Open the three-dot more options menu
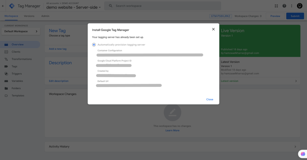This screenshot has width=307, height=160. (291, 6)
